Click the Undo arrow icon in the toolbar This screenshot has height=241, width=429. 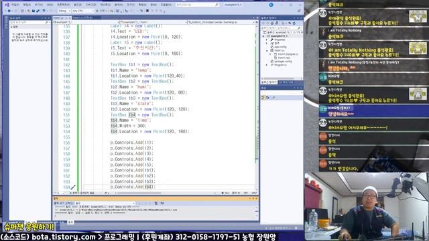point(44,11)
